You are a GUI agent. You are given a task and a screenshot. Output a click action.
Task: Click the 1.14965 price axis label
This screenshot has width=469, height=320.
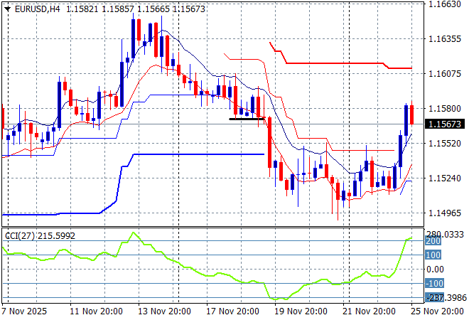click(446, 213)
